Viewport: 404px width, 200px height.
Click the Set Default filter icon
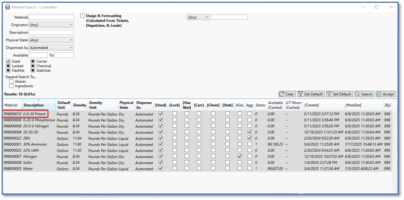329,94
